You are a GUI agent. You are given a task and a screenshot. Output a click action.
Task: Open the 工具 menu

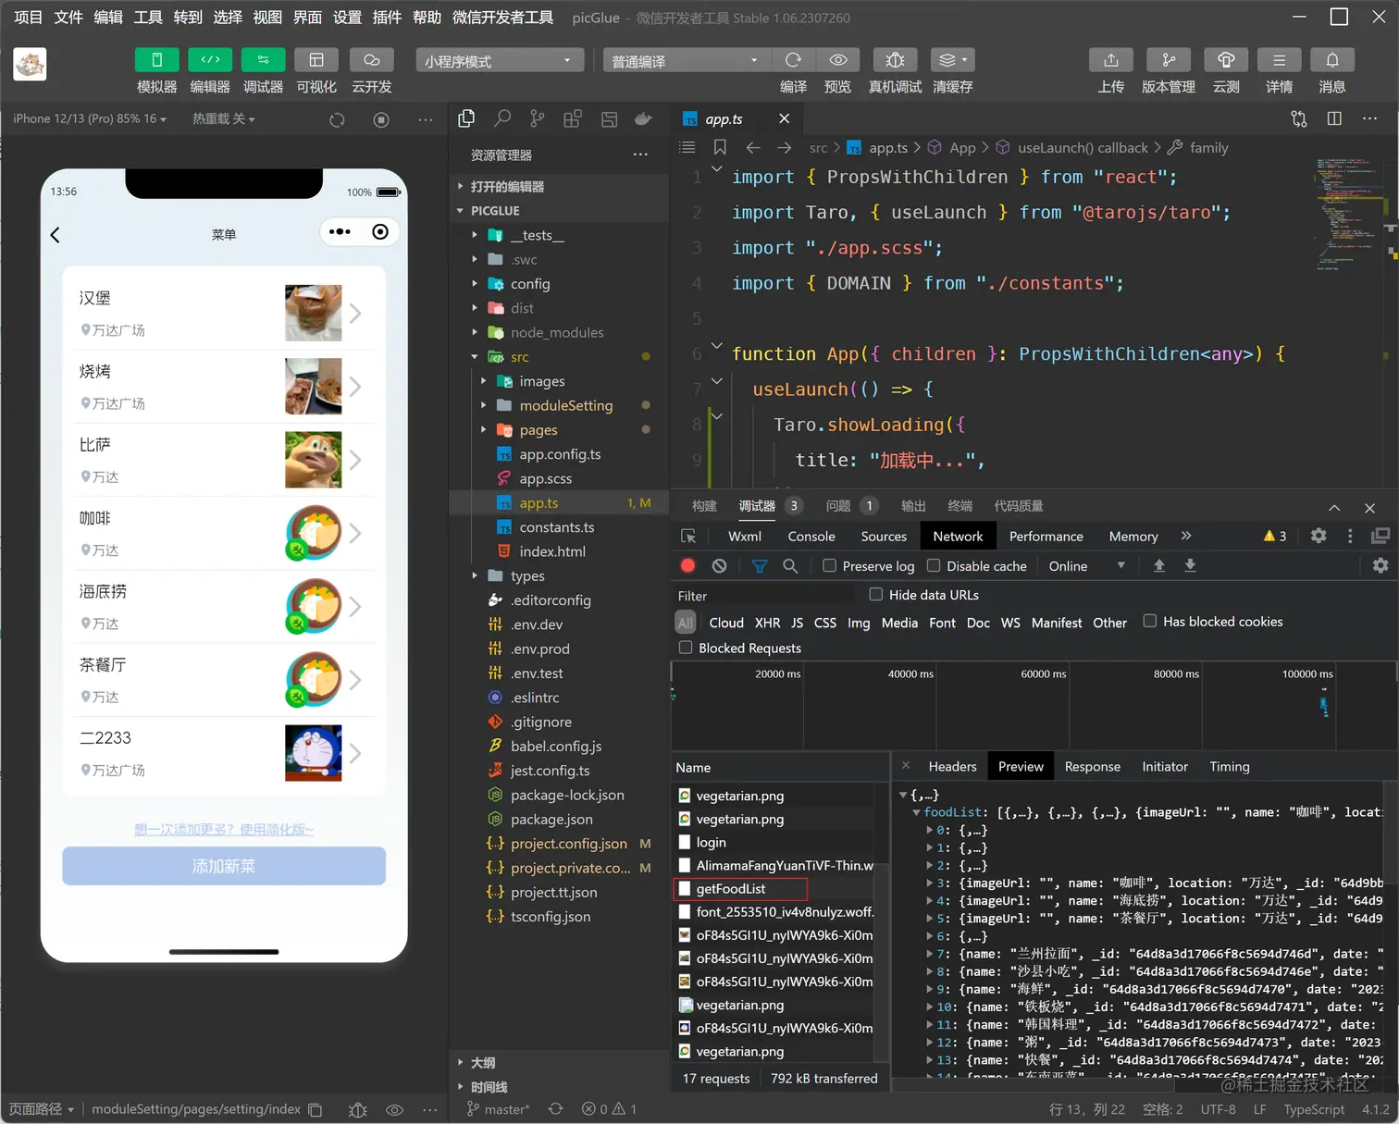coord(148,18)
